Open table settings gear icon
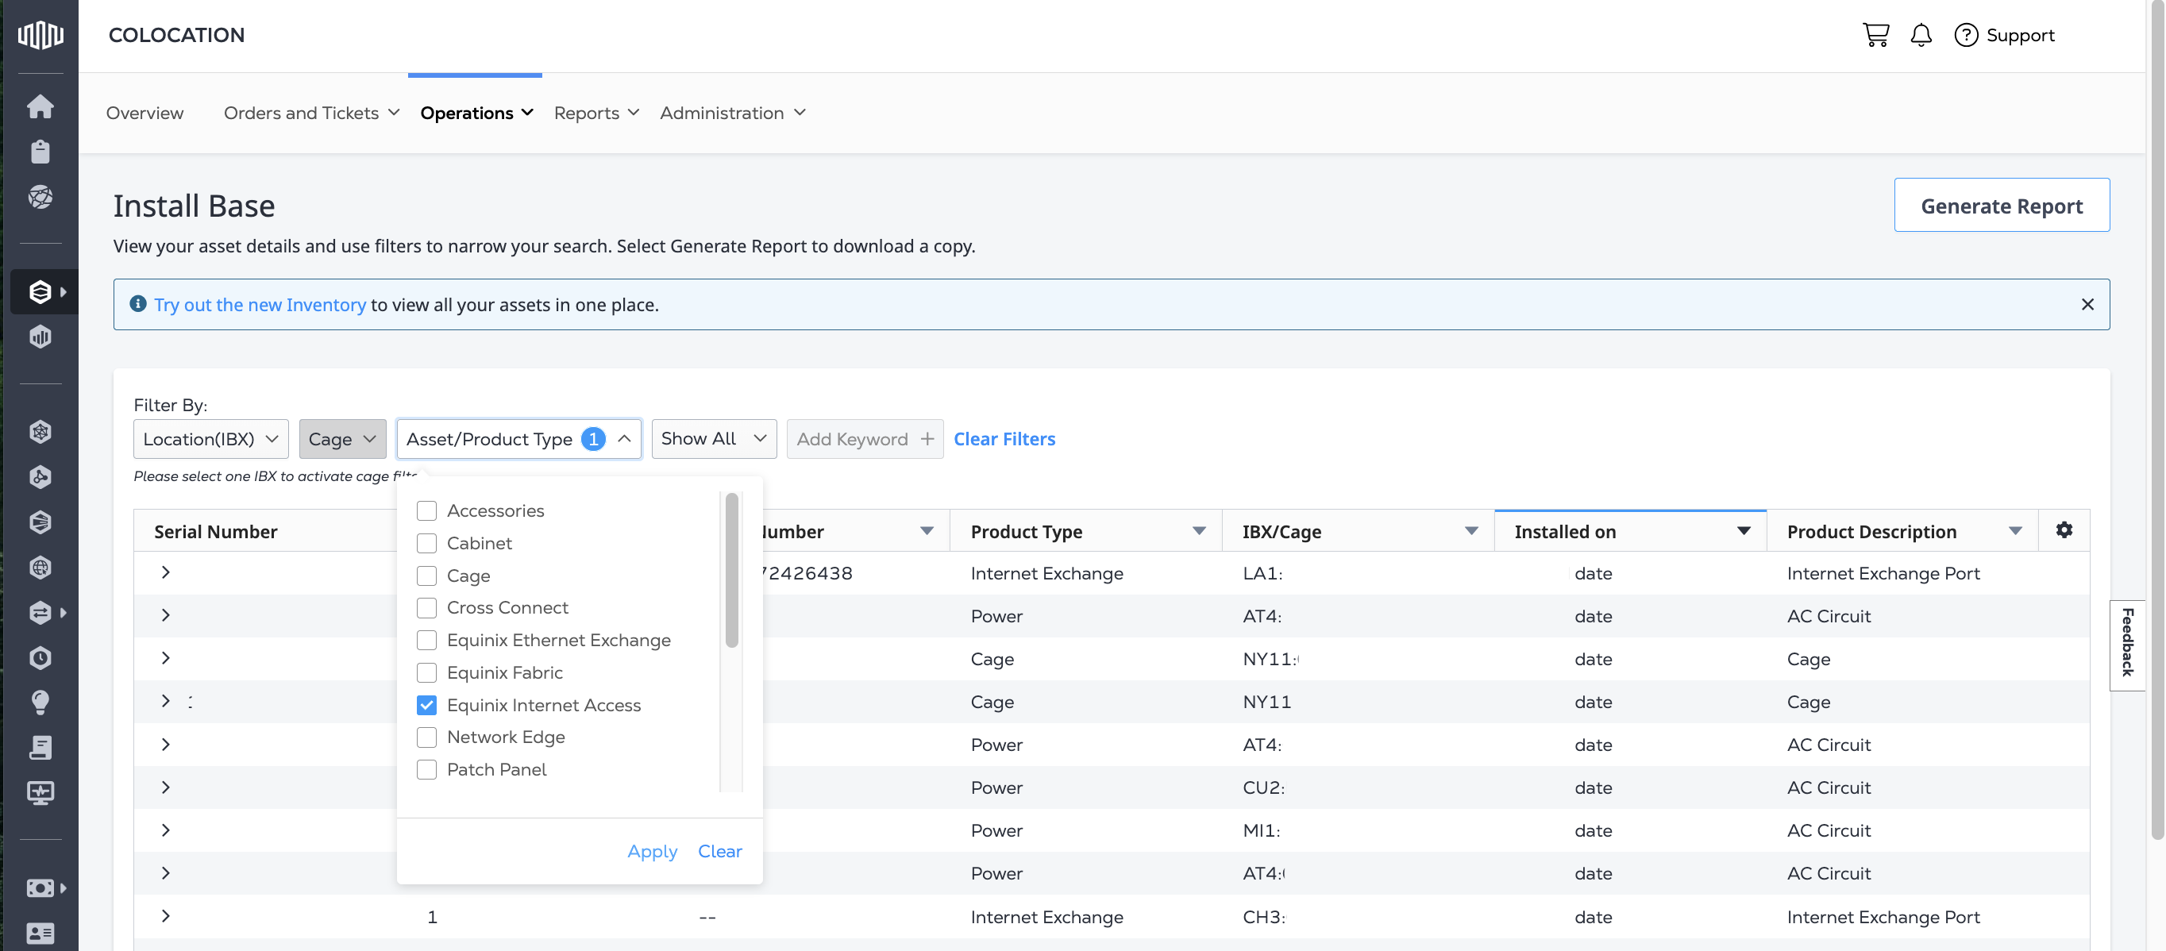 click(x=2064, y=529)
